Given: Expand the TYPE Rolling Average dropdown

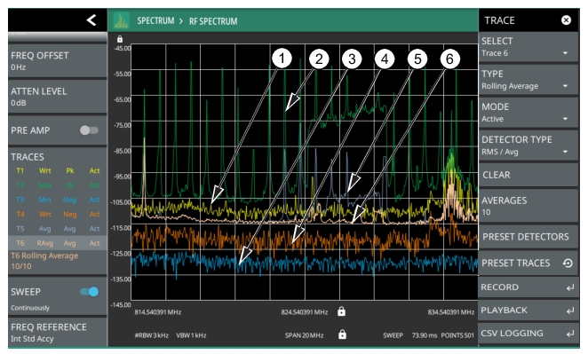Looking at the screenshot, I should point(528,80).
